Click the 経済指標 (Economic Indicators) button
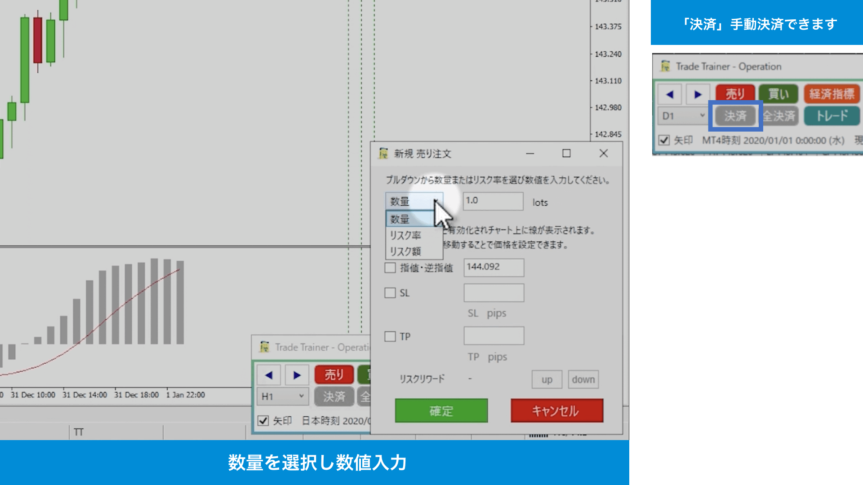This screenshot has width=863, height=485. tap(830, 93)
